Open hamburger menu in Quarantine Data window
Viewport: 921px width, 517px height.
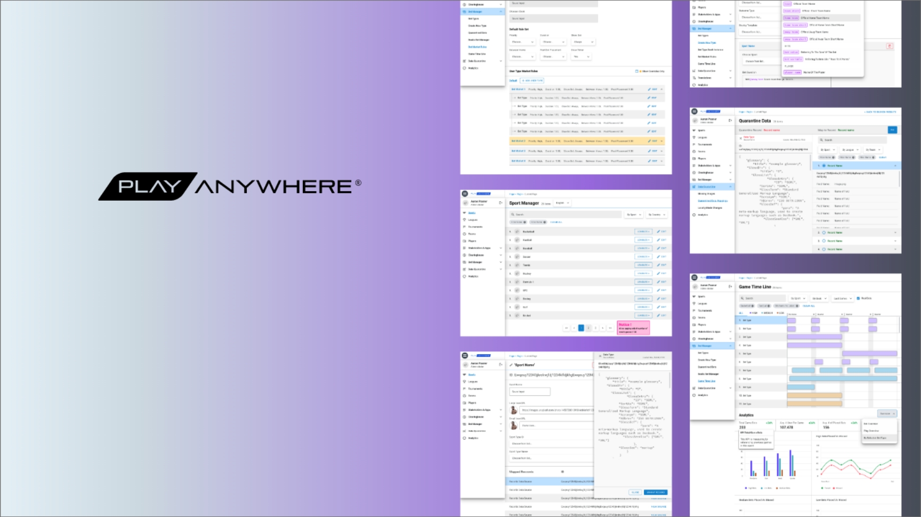click(x=694, y=111)
